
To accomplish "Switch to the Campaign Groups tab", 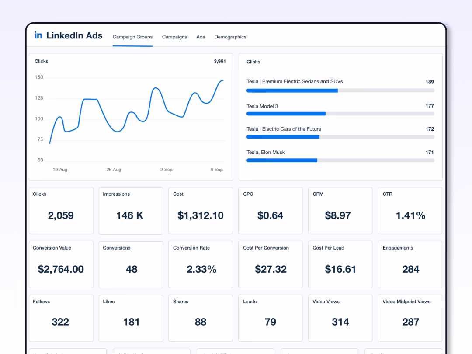I will pyautogui.click(x=132, y=37).
